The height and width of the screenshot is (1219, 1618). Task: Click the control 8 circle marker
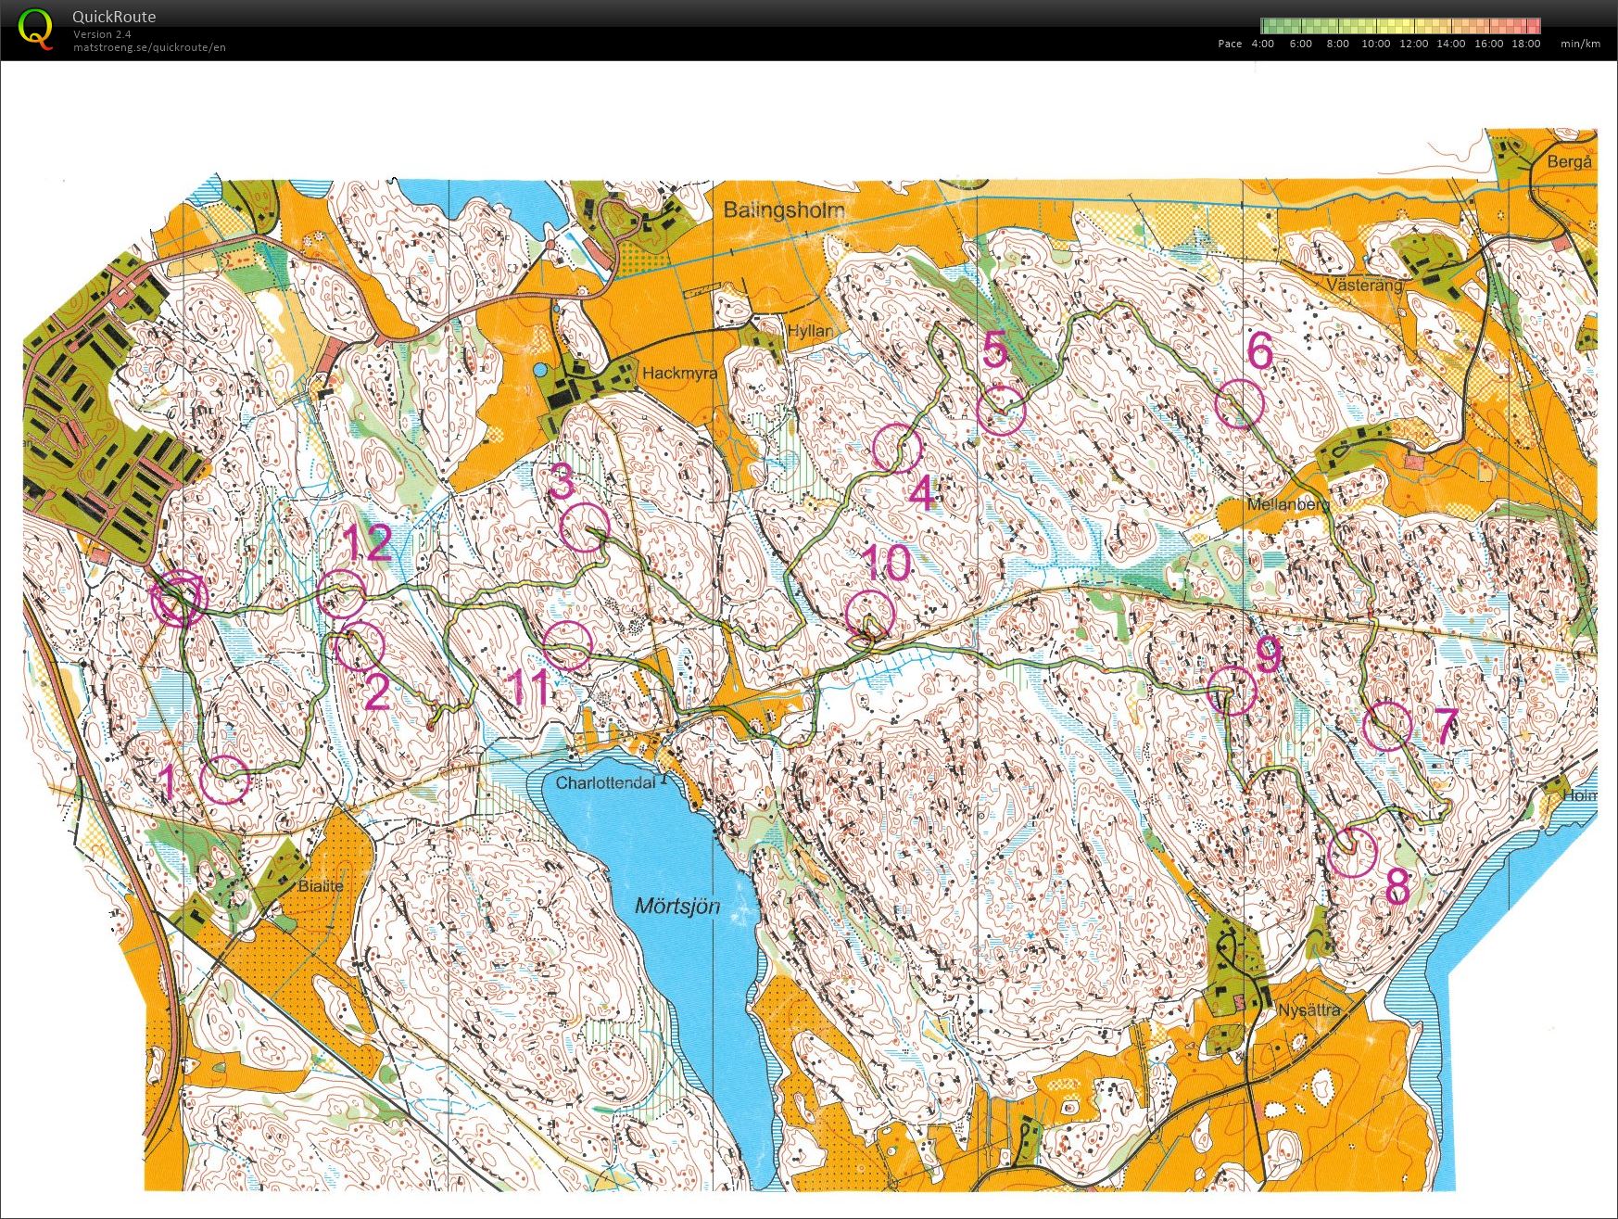[1351, 852]
